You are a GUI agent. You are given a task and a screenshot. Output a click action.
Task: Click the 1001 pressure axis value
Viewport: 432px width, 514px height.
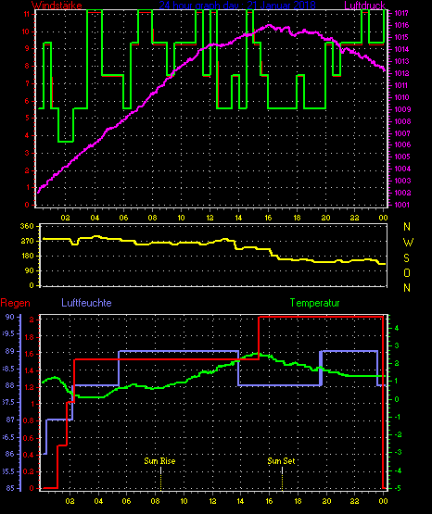(401, 205)
